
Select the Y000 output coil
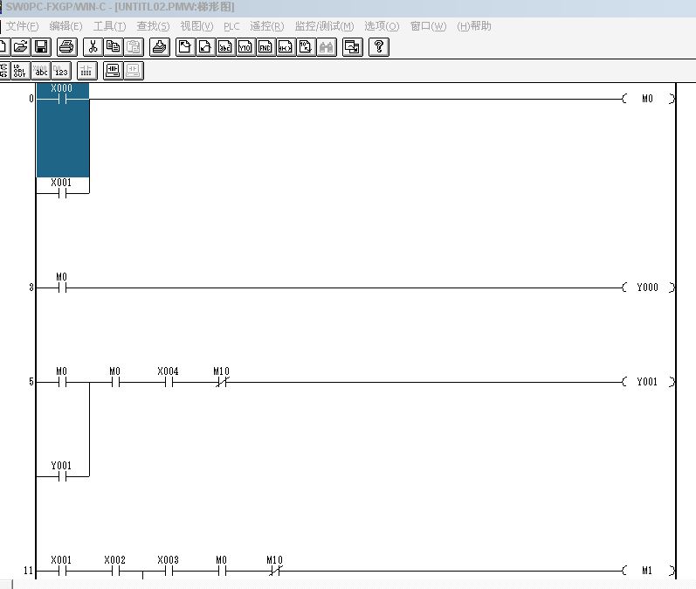coord(647,288)
